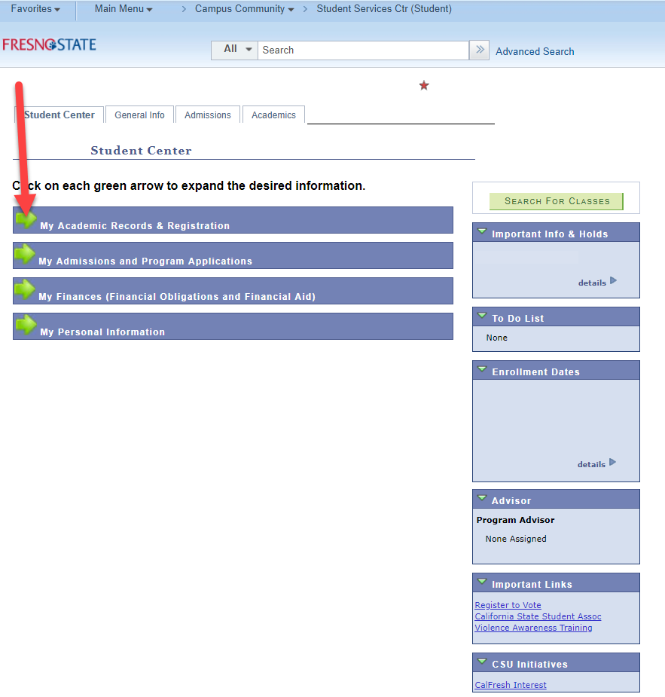Click the search go arrows button
The width and height of the screenshot is (665, 697).
(479, 50)
